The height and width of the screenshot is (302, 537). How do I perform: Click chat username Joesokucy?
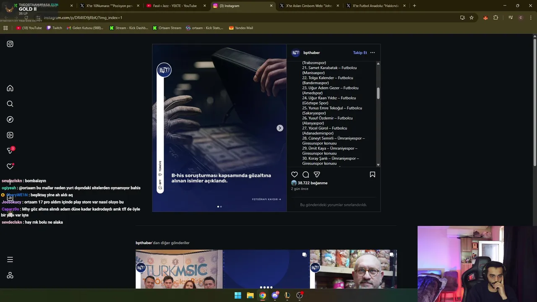pyautogui.click(x=11, y=202)
